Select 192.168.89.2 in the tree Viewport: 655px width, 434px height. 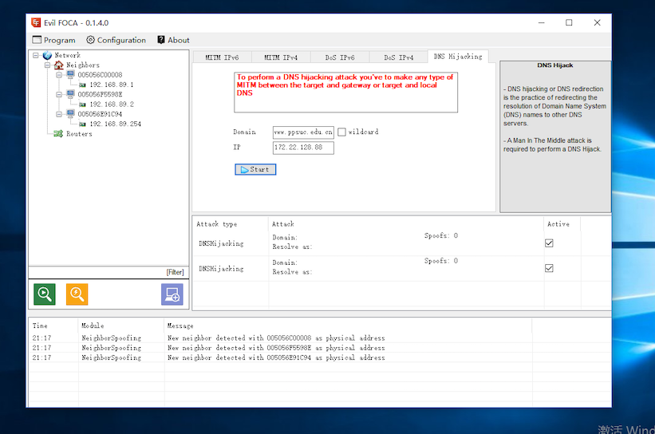click(112, 105)
